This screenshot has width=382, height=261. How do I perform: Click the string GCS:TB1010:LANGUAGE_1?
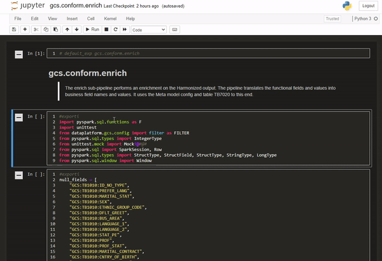point(98,224)
